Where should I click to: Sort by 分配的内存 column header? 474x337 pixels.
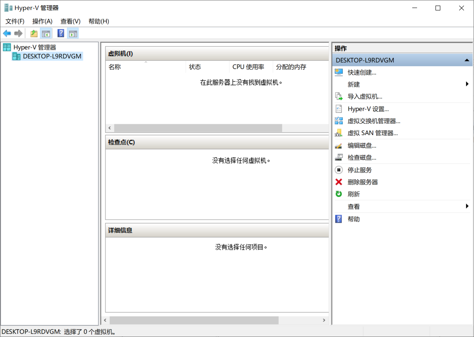tap(300, 67)
